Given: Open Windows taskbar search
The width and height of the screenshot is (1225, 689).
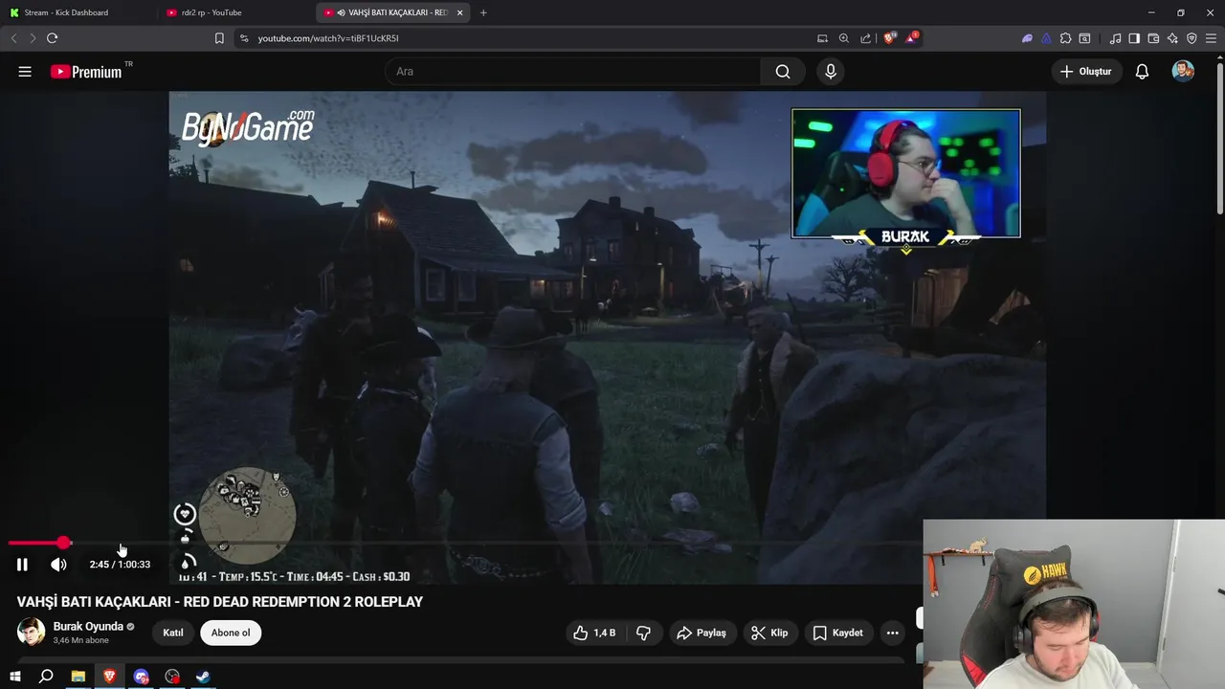Looking at the screenshot, I should (46, 677).
